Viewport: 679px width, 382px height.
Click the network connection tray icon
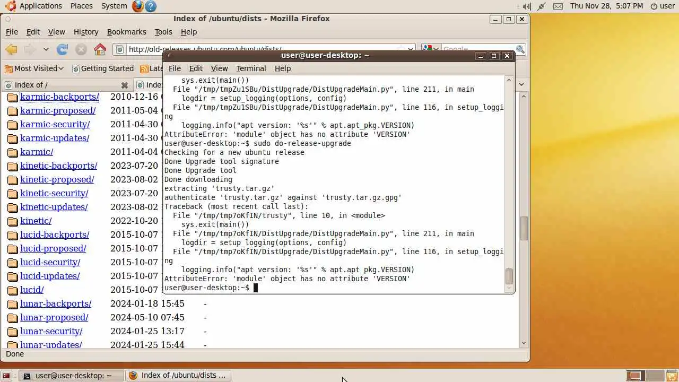coord(541,6)
